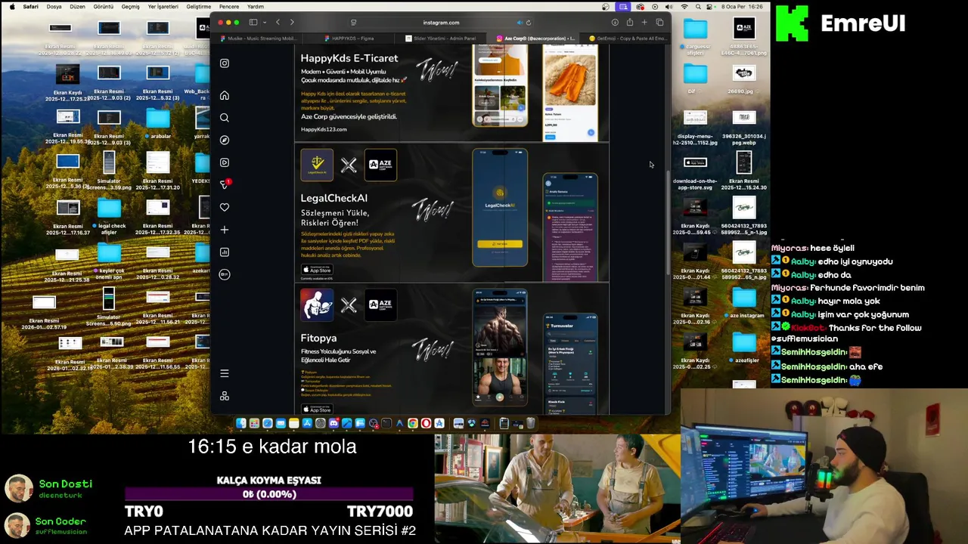
Task: Open the Görüntü menu
Action: (x=103, y=6)
